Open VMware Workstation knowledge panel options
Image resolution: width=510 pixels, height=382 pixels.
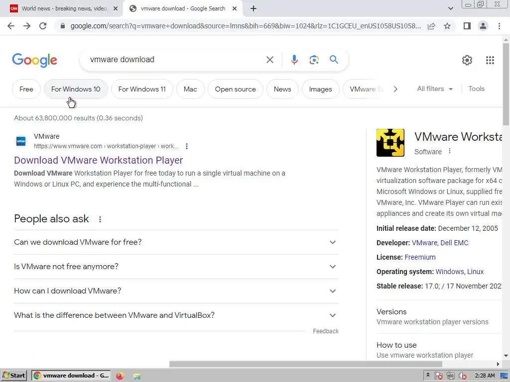[x=450, y=151]
